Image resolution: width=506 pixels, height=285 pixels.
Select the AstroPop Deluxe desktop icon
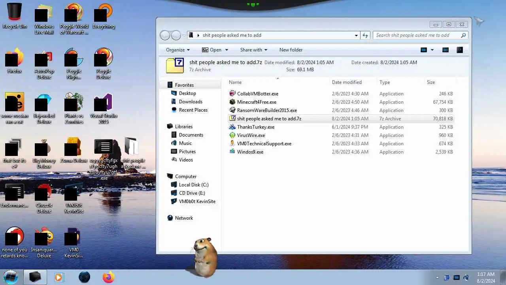(44, 63)
